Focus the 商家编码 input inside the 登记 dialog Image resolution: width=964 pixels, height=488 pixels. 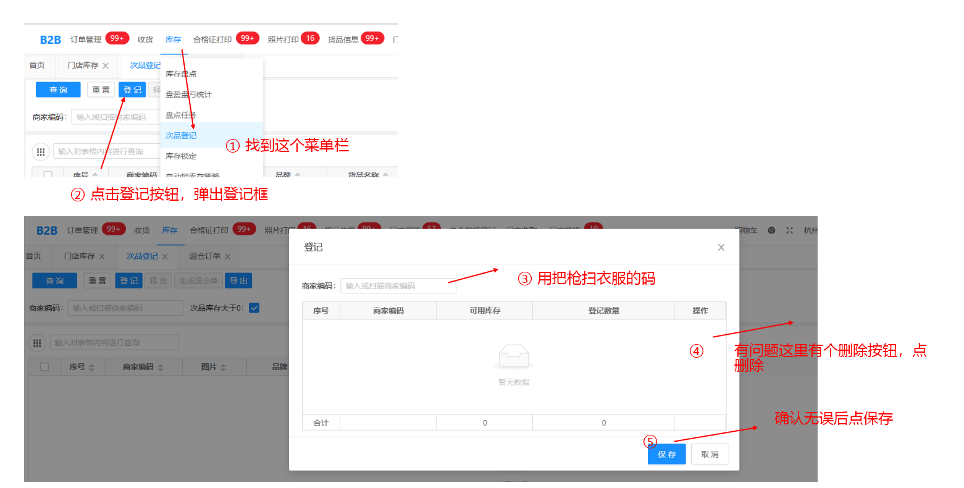tap(398, 286)
